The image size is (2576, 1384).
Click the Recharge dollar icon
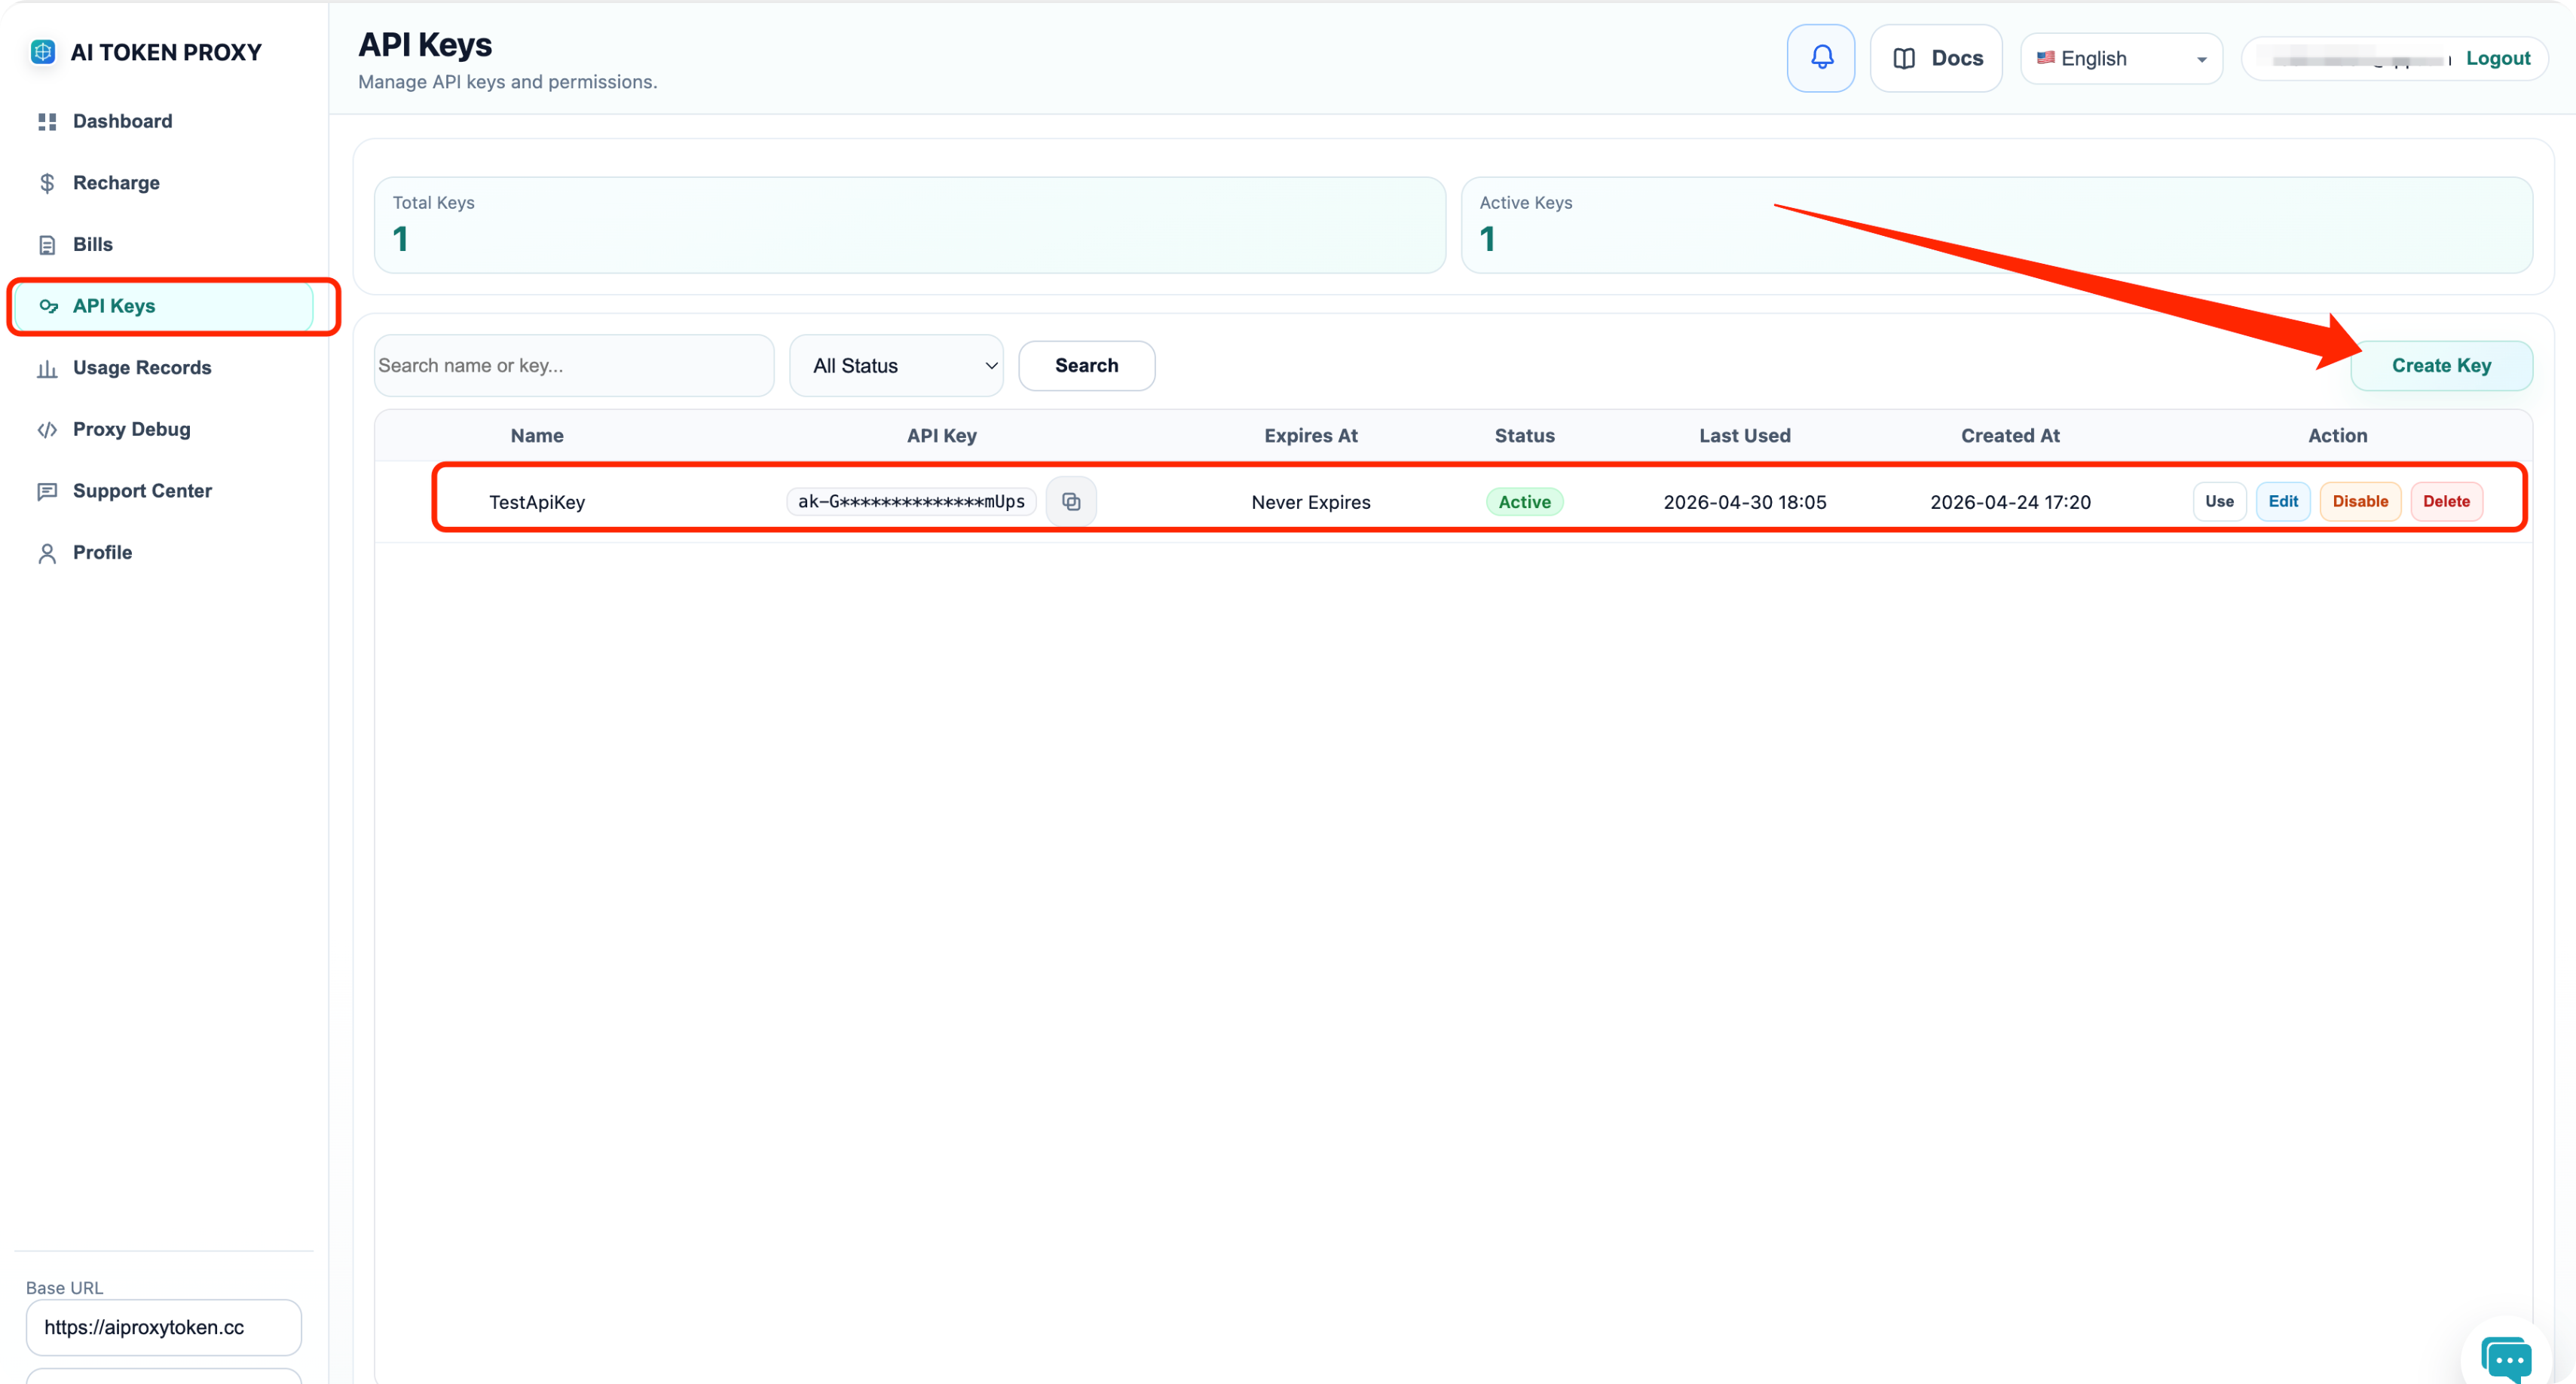[47, 183]
